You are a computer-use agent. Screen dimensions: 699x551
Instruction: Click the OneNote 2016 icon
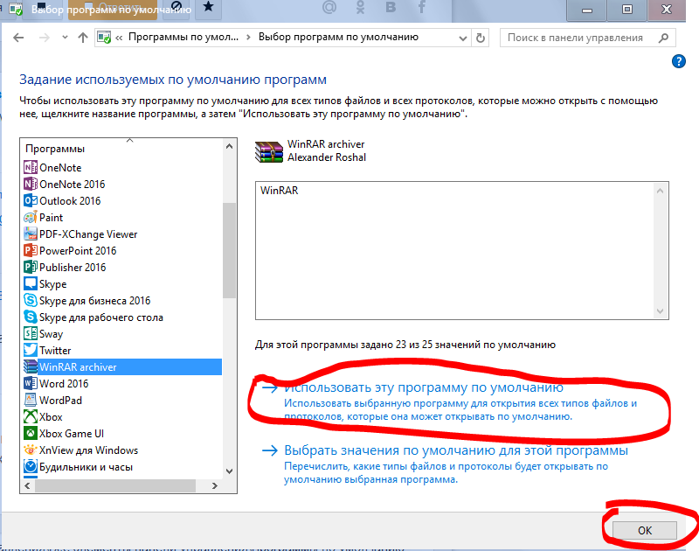[31, 184]
